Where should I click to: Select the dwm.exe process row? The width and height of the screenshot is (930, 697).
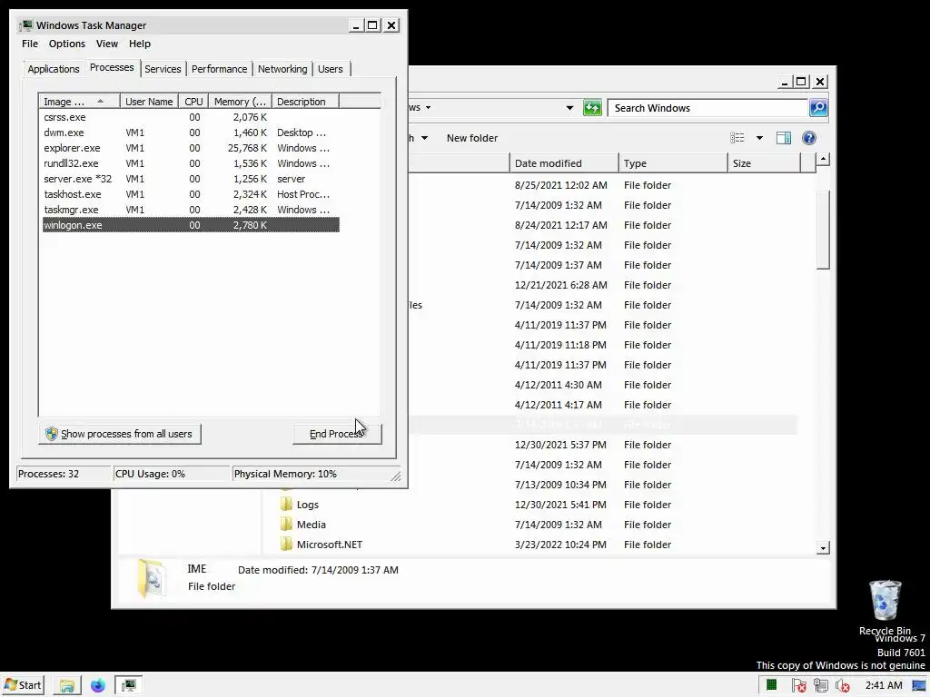[x=191, y=133]
